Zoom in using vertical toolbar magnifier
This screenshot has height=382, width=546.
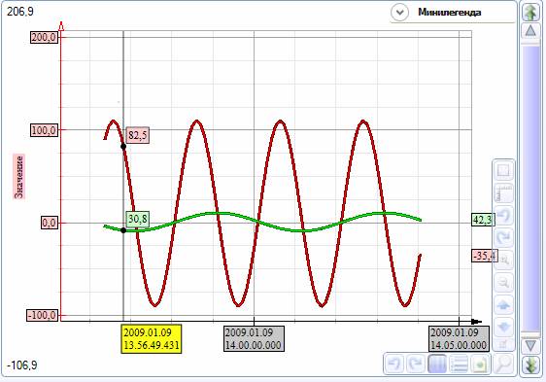click(503, 260)
